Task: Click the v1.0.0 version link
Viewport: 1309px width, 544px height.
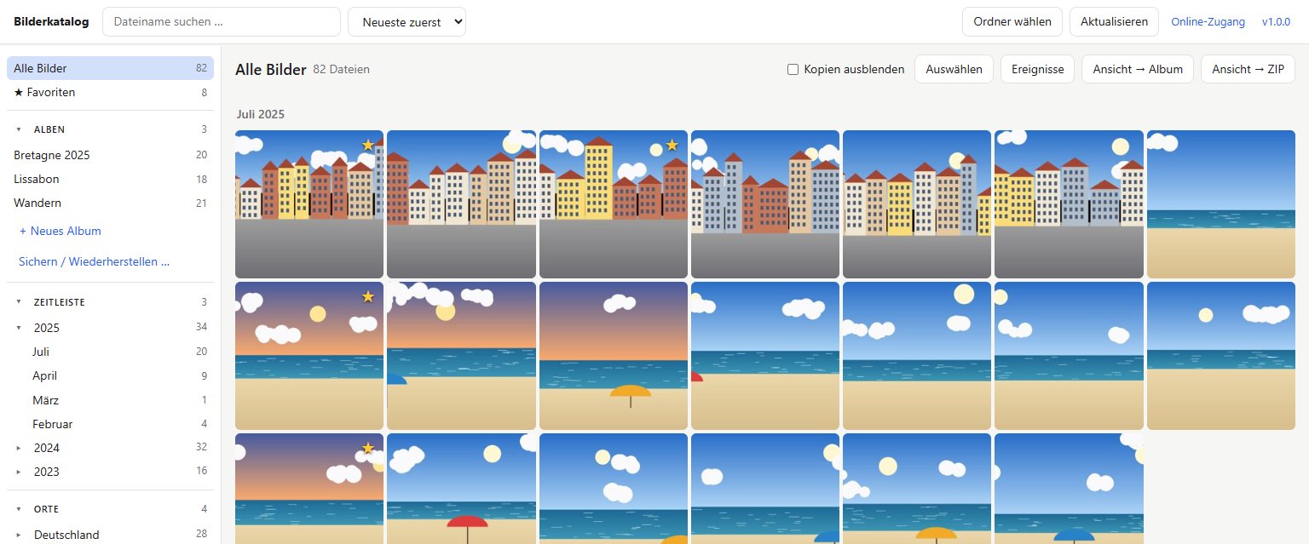Action: click(x=1276, y=22)
